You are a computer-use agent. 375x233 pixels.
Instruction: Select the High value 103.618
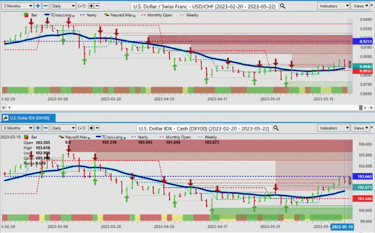[x=43, y=148]
